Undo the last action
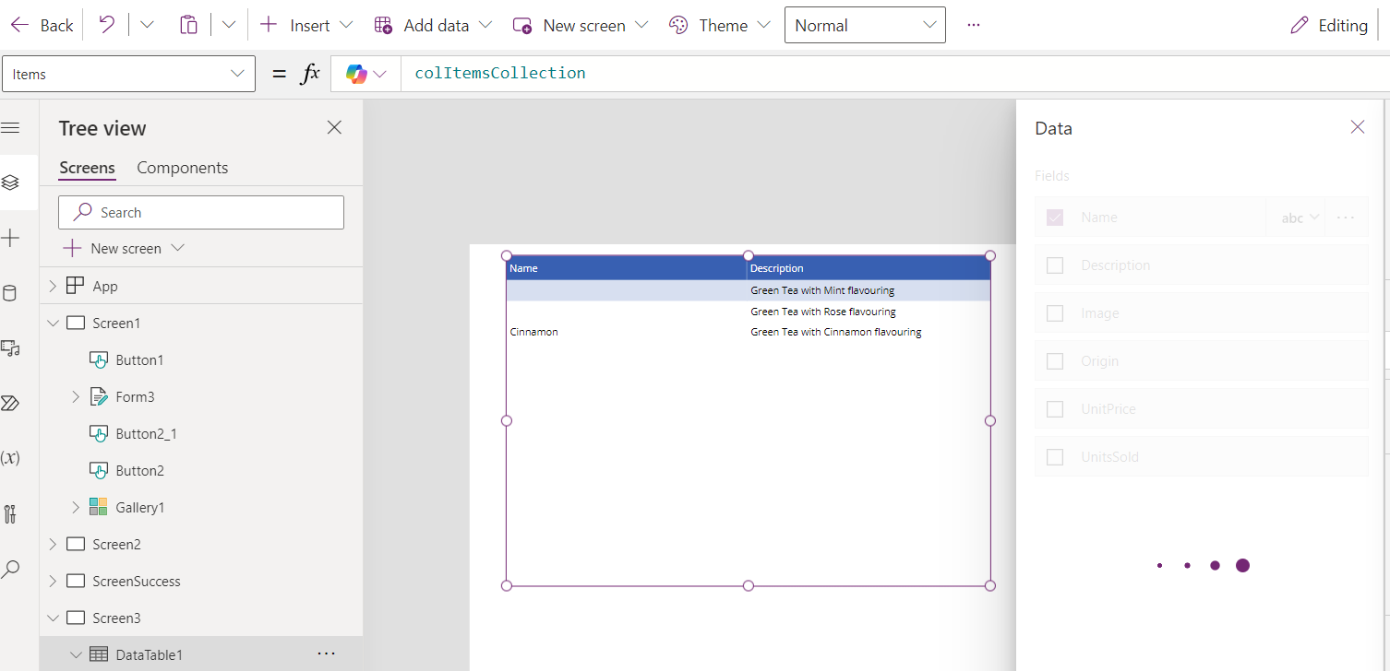Image resolution: width=1390 pixels, height=671 pixels. click(107, 25)
